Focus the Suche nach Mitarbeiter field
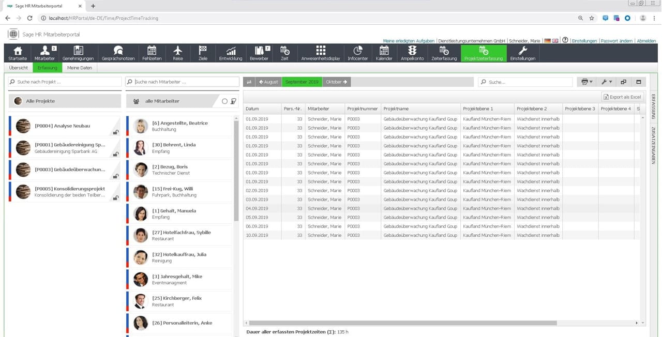The height and width of the screenshot is (337, 662). [x=182, y=82]
